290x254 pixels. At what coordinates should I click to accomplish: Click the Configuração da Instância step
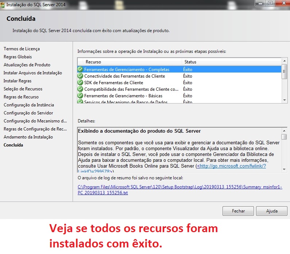29,105
